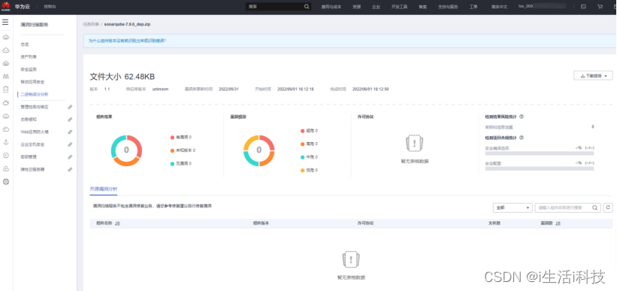Open the 备案 top menu
This screenshot has width=617, height=291.
422,7
